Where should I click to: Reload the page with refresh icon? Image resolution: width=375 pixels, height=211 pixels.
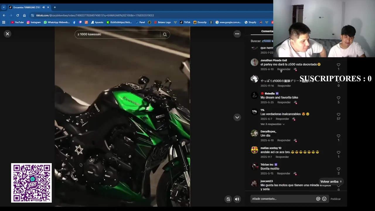coord(18,15)
